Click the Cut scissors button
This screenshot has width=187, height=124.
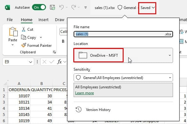coord(27,29)
